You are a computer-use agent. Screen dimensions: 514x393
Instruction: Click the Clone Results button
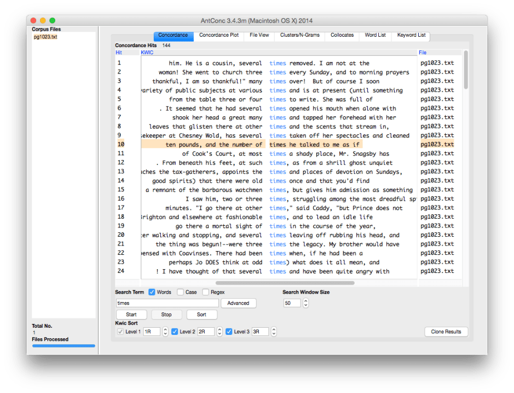[x=446, y=331]
